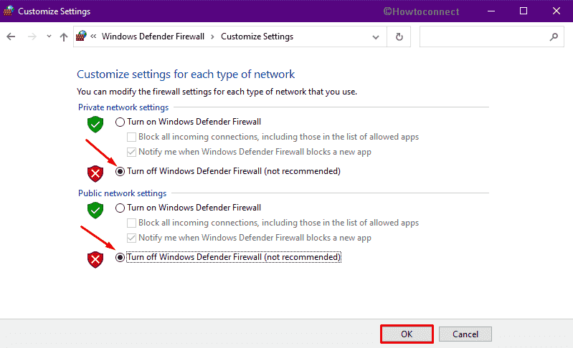The height and width of the screenshot is (348, 573).
Task: Select Public Turn off Windows Defender Firewall
Action: coord(120,257)
